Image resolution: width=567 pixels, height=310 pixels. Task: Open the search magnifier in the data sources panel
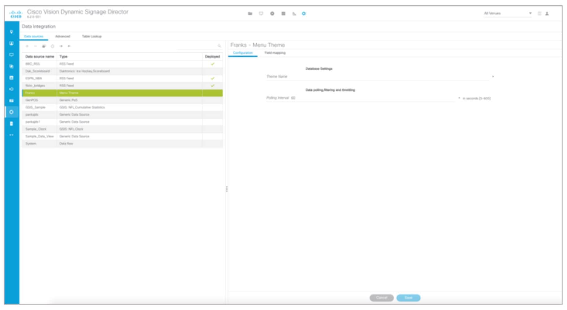tap(219, 46)
